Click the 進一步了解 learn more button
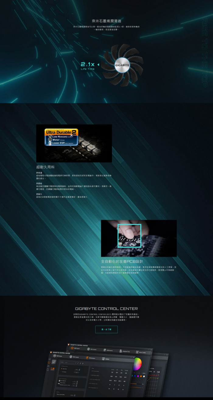Screen dimensions: 213x400 pos(106,329)
